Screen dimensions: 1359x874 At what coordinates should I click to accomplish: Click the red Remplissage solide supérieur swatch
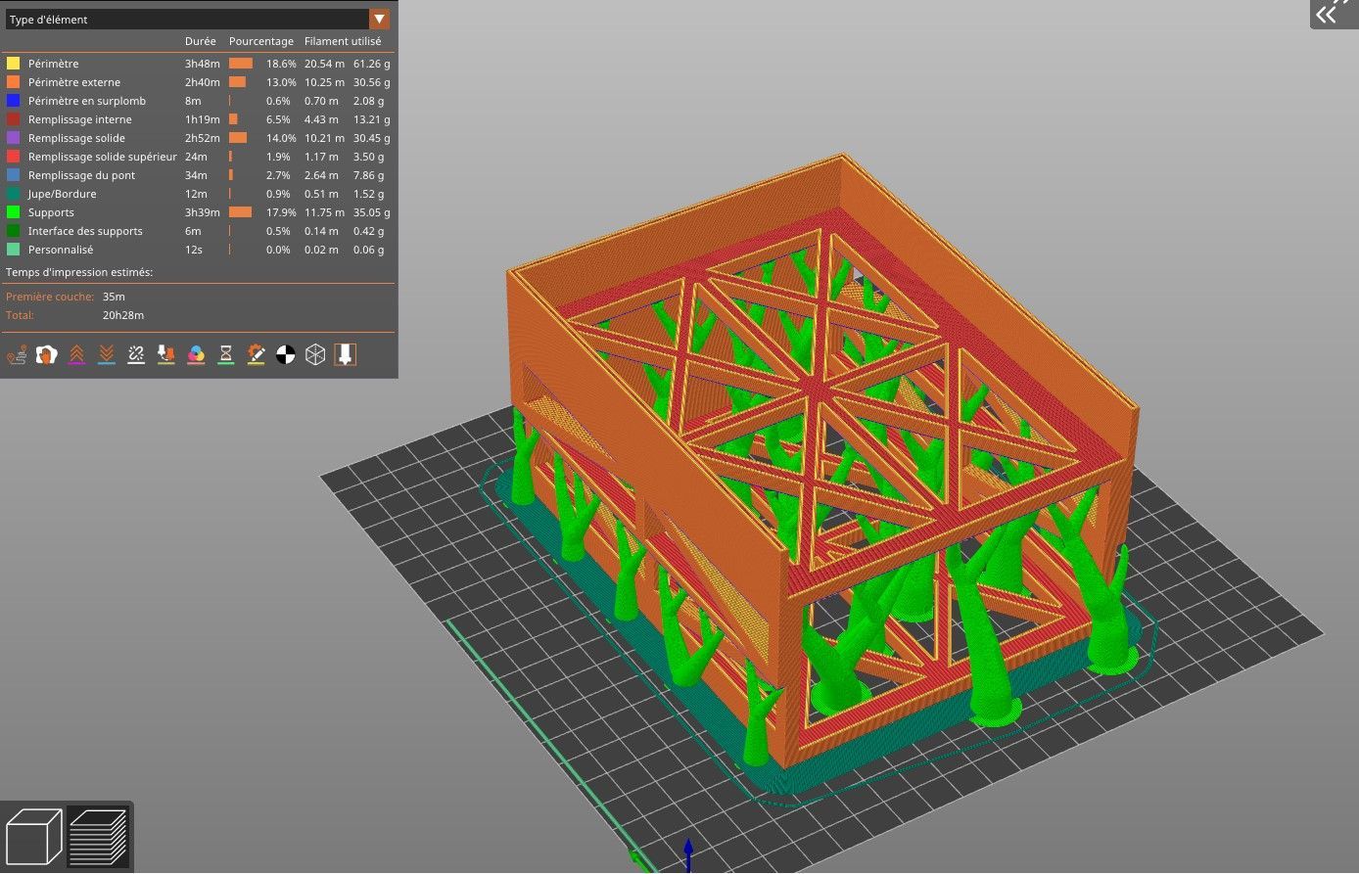pyautogui.click(x=13, y=157)
